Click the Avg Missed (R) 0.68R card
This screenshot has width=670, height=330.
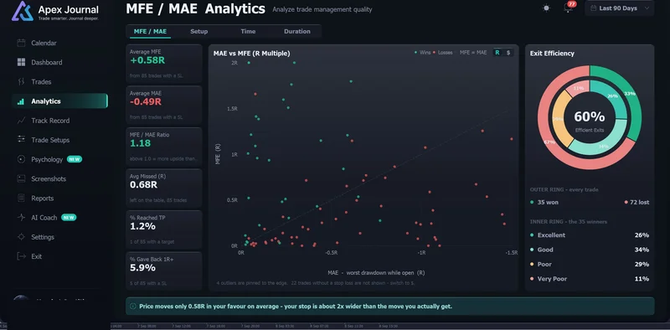pos(164,188)
